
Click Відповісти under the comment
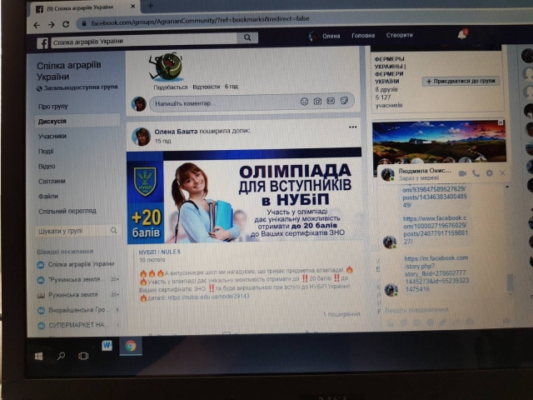pos(207,87)
